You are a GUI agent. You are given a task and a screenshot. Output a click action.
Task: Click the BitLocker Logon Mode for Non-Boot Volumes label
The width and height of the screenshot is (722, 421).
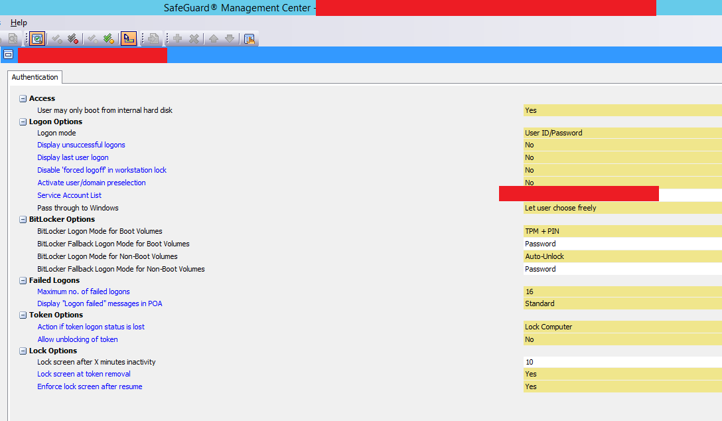(x=108, y=256)
